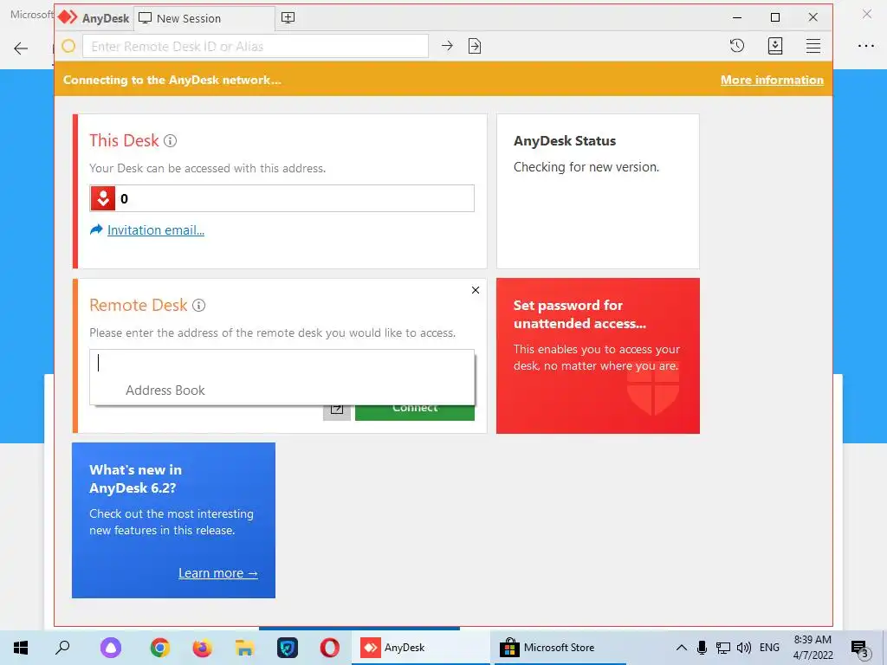Click the install AnyDesk download icon
This screenshot has height=665, width=887.
click(775, 46)
